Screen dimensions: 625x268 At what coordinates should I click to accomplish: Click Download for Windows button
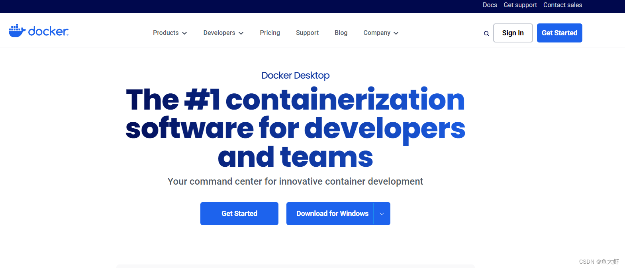coord(330,214)
